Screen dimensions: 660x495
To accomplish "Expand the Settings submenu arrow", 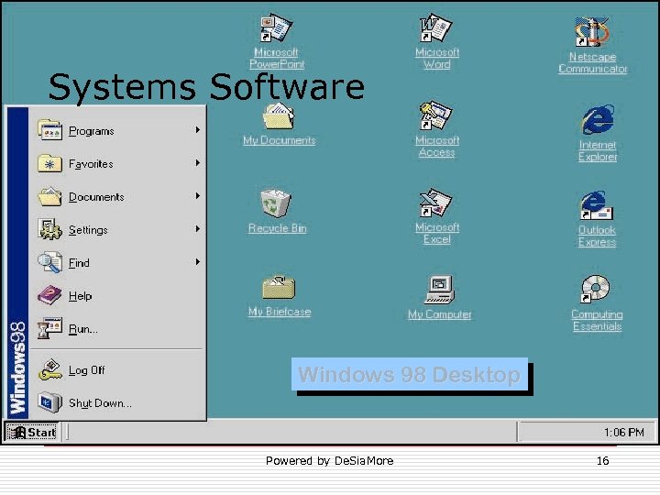I will pyautogui.click(x=197, y=229).
